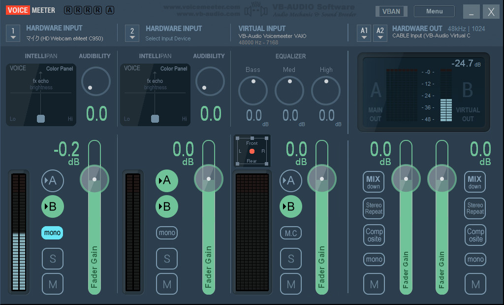Click fader gain knob of Hardware Input 1

(94, 179)
